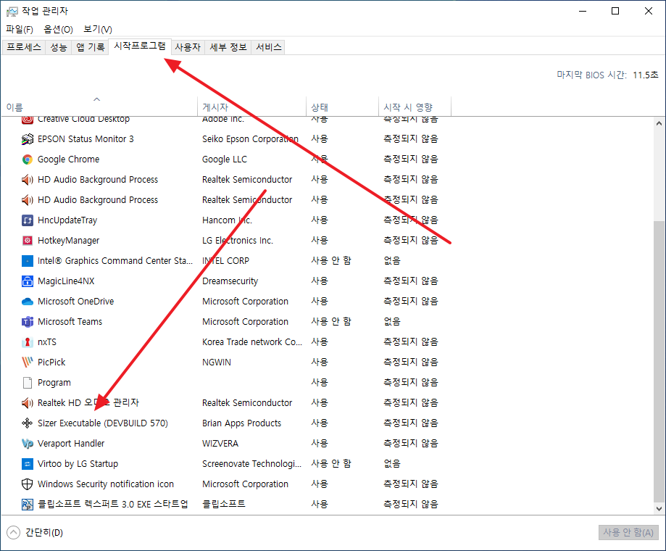Click the nxTS icon
Viewport: 666px width, 551px height.
point(28,342)
